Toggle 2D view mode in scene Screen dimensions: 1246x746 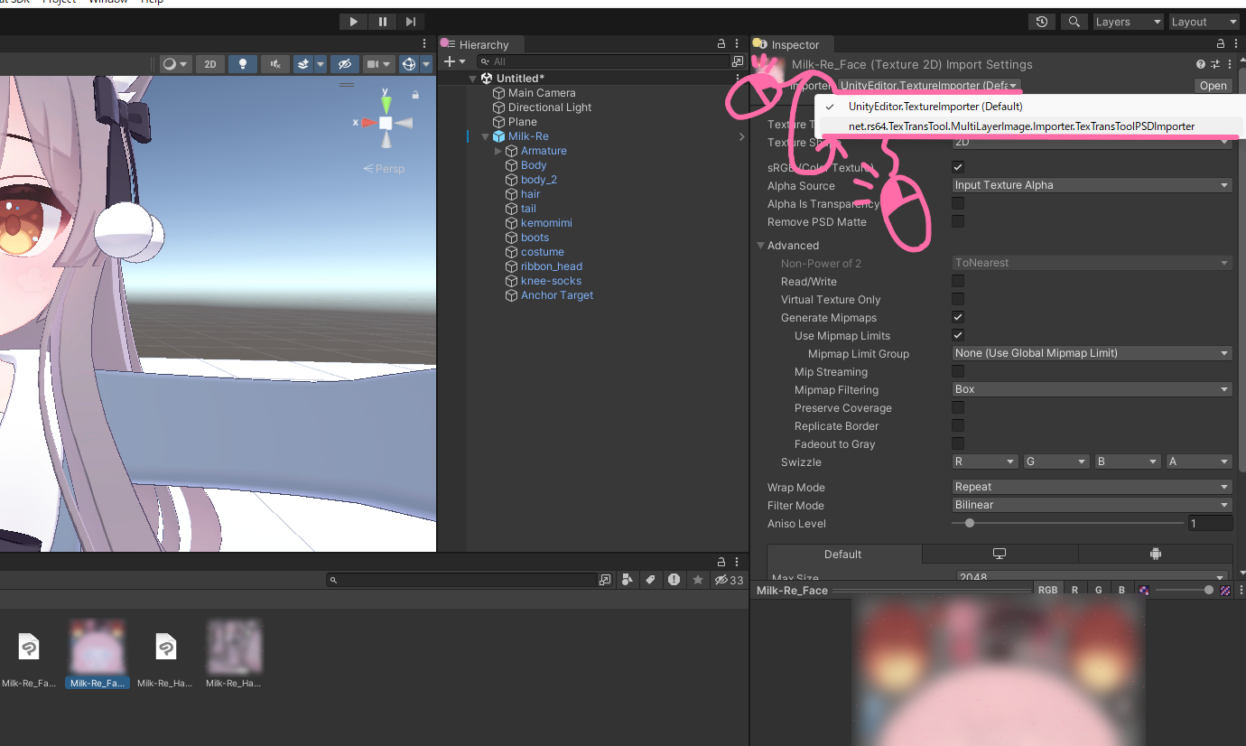(x=210, y=64)
